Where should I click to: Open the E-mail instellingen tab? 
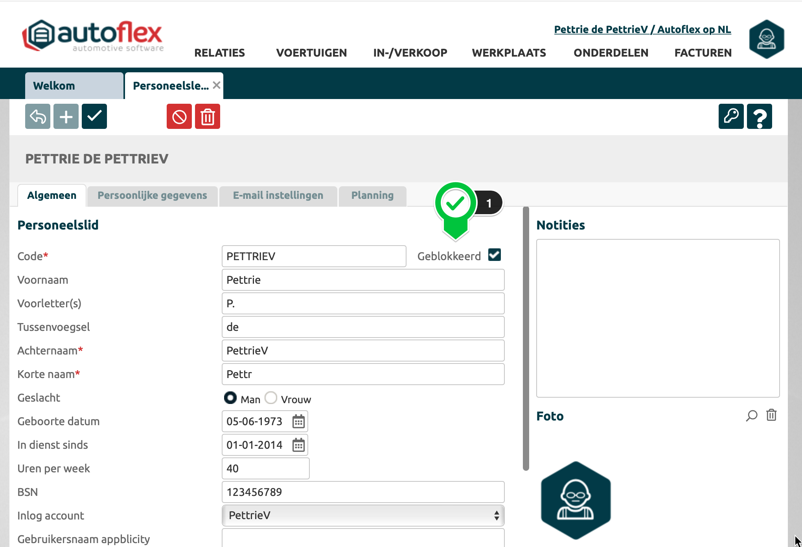coord(278,195)
